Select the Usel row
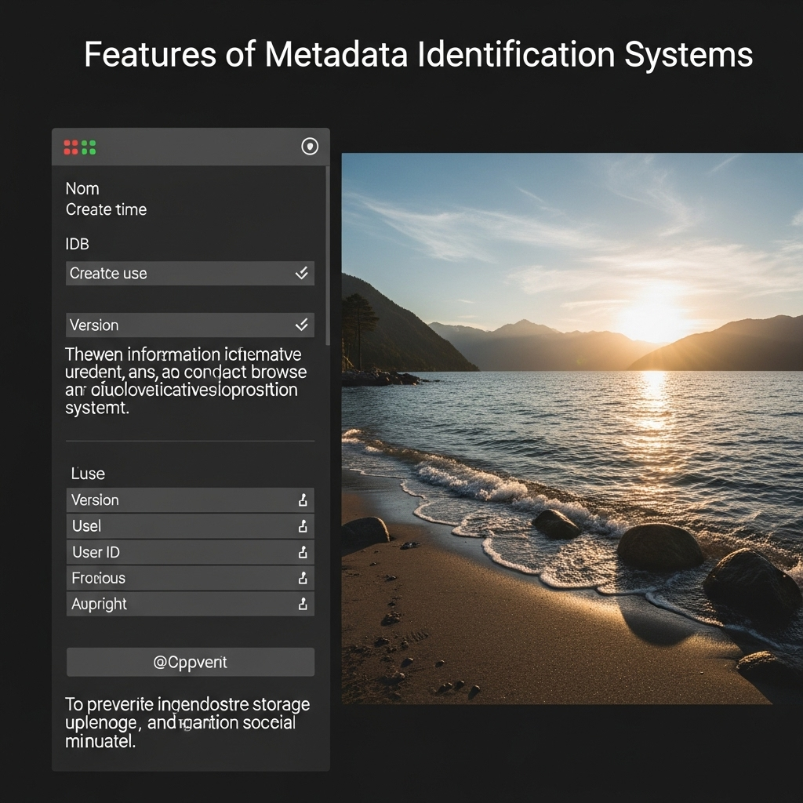 pyautogui.click(x=190, y=526)
